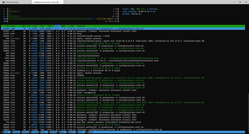Open a new terminal tab with plus
The image size is (249, 134).
pyautogui.click(x=65, y=2)
